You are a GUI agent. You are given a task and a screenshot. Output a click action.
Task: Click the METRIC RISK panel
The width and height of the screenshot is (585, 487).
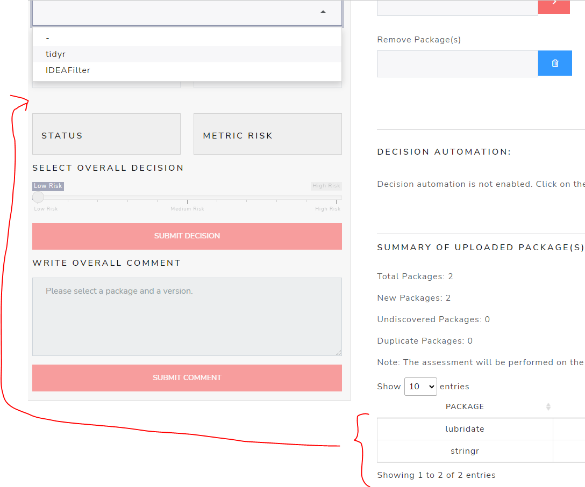[267, 134]
